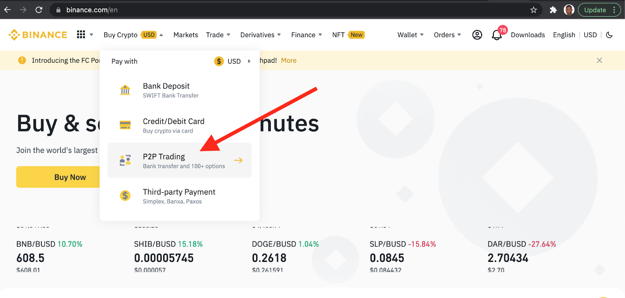
Task: Select Credit/Debit Card payment option
Action: [180, 125]
